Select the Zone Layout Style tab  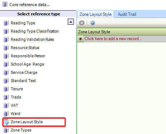click(x=95, y=14)
